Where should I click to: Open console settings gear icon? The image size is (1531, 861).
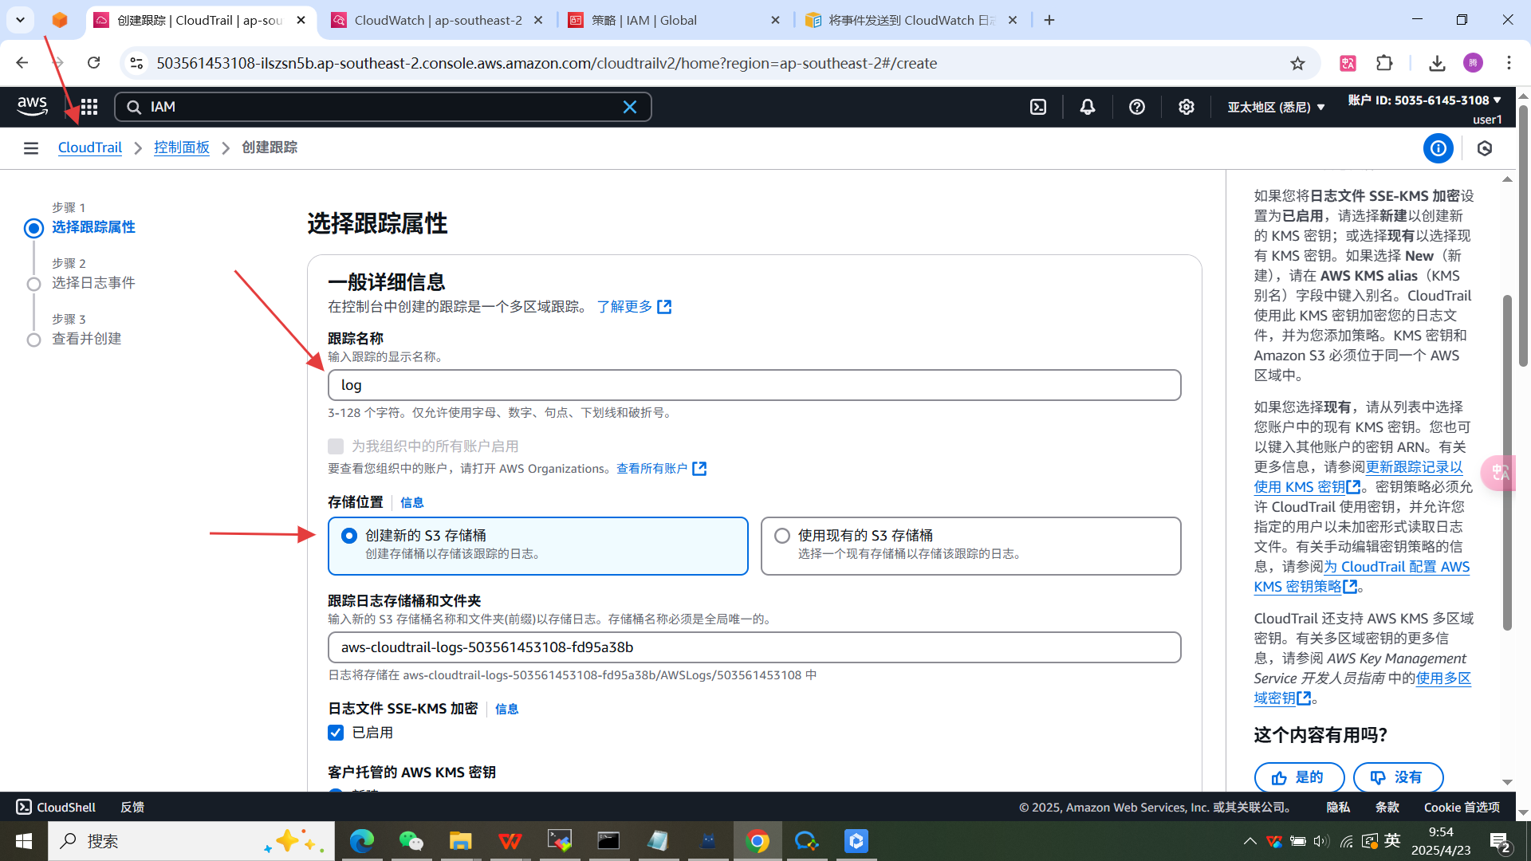[x=1186, y=107]
